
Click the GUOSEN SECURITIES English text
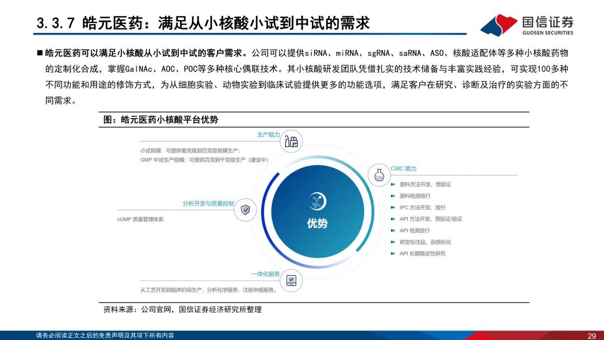(x=548, y=33)
